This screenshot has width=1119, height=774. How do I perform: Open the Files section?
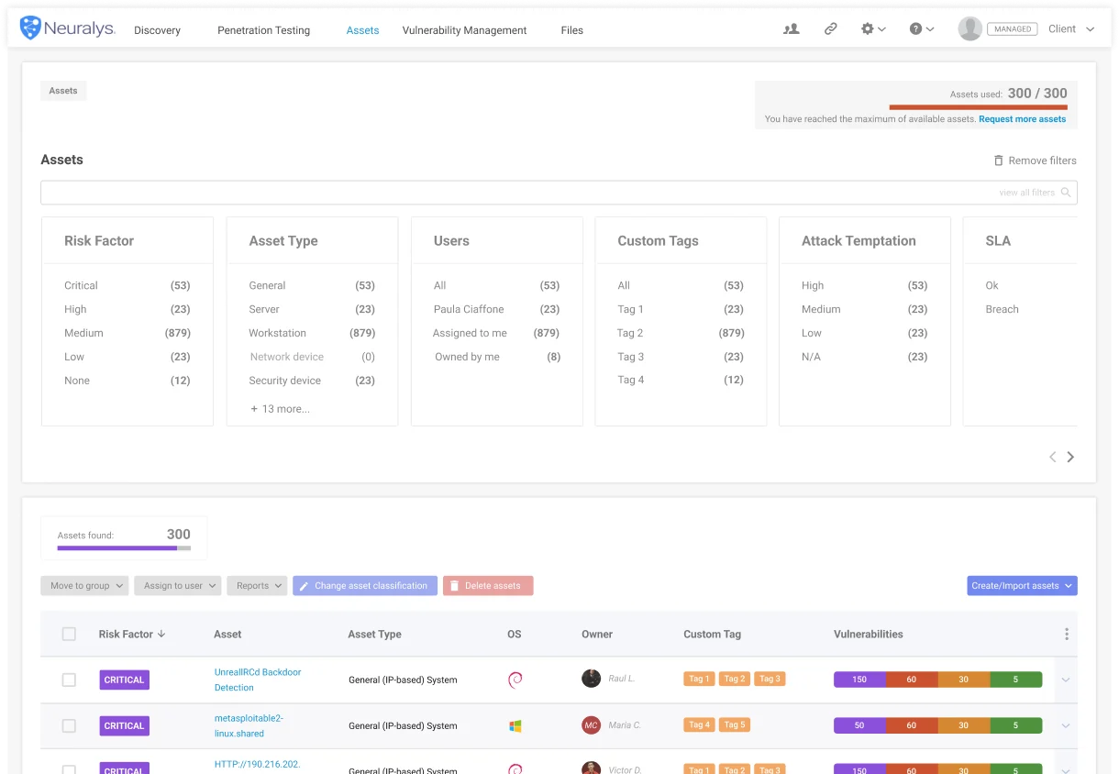point(571,30)
